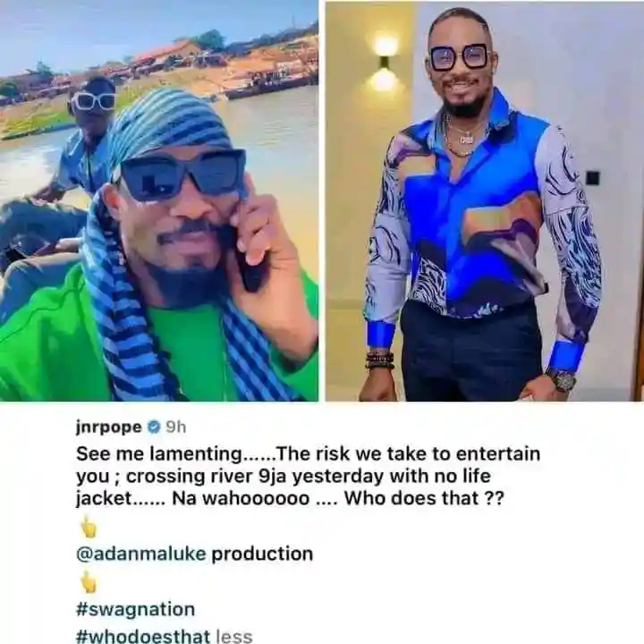Click the wristwatch on the man's wrist
Screen dimensions: 644x644
click(x=562, y=379)
